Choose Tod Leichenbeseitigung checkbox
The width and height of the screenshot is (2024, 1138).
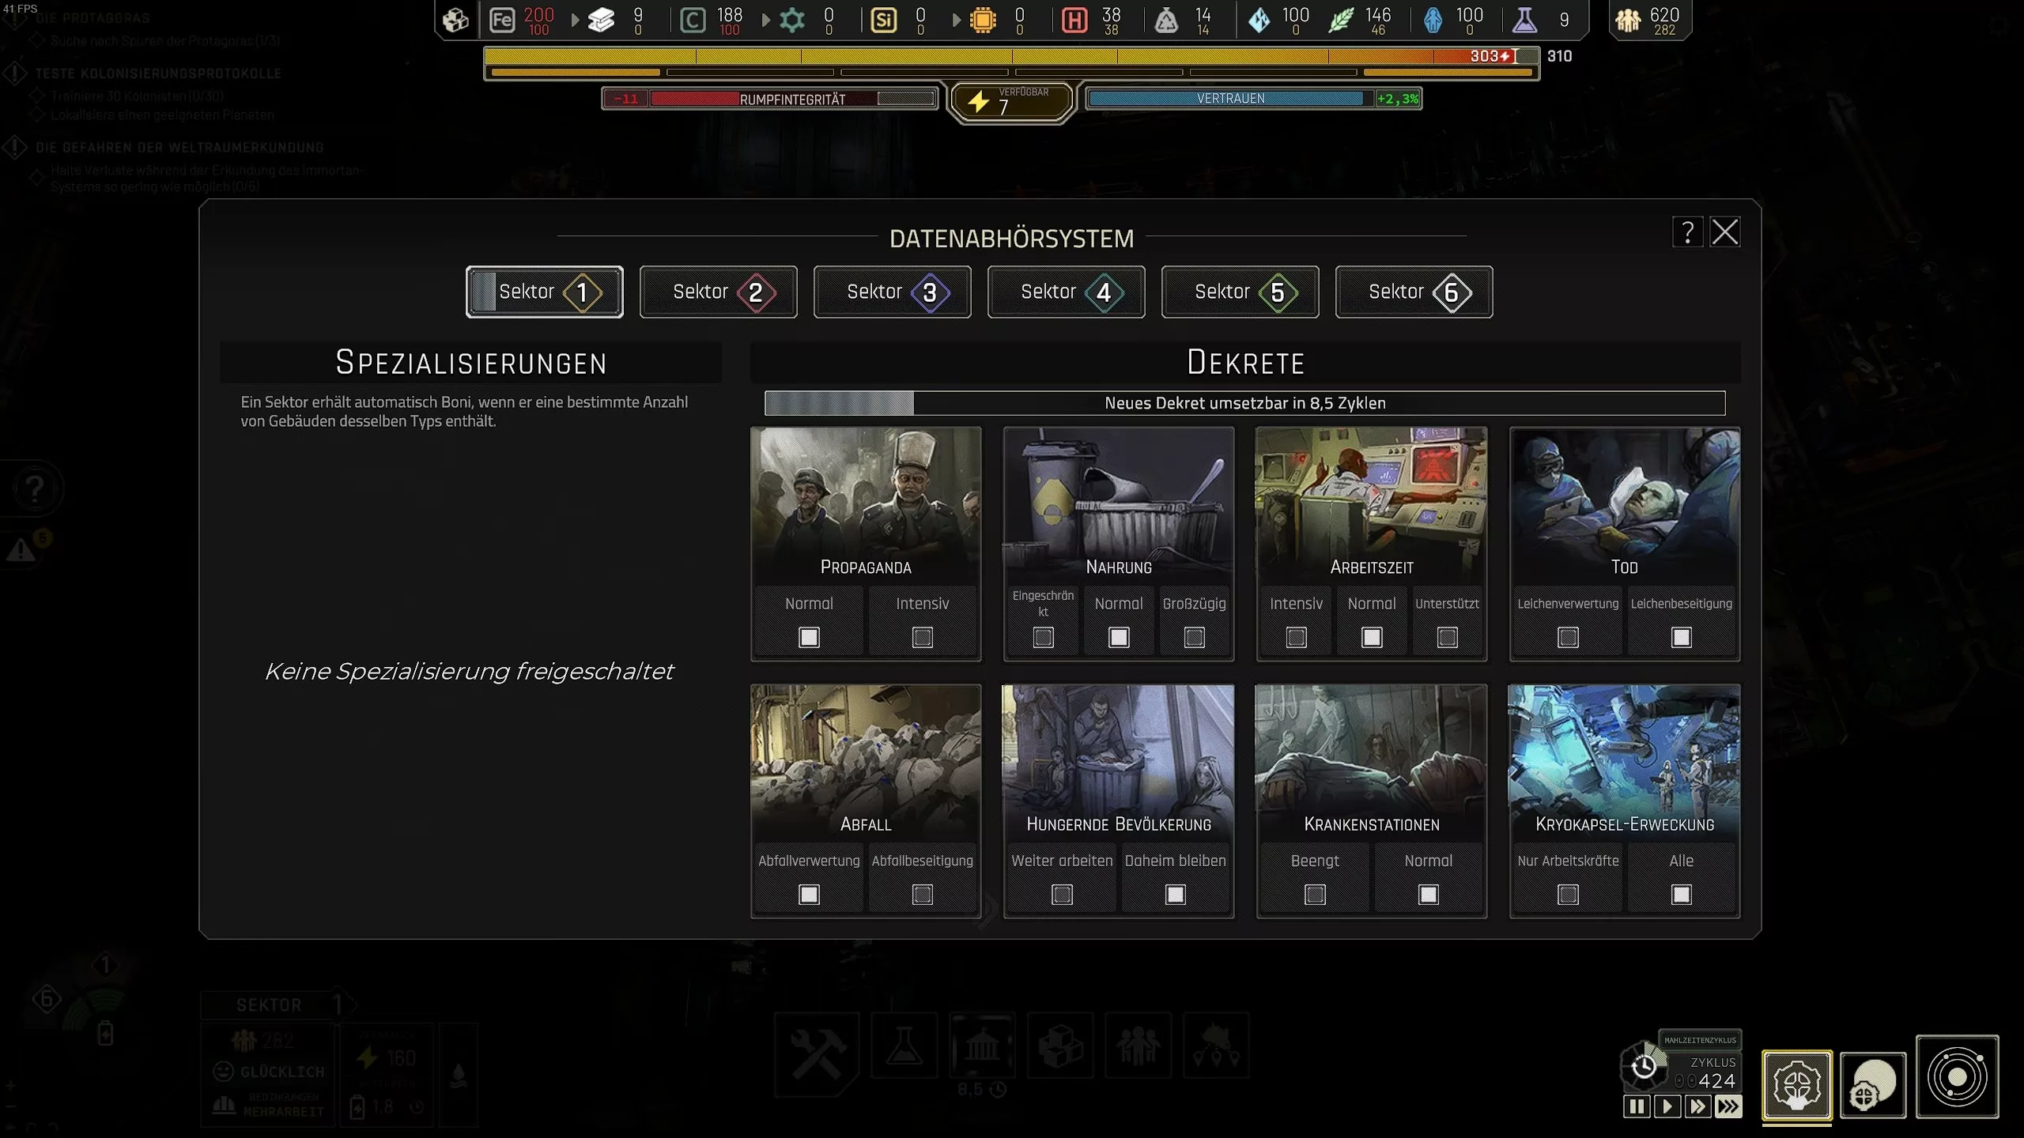(x=1681, y=637)
